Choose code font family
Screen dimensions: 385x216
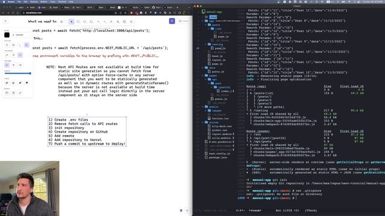pos(20,55)
